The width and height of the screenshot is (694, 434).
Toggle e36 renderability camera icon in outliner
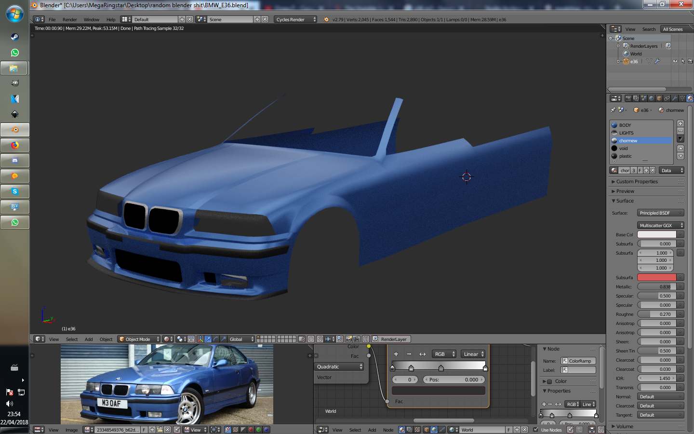pyautogui.click(x=690, y=61)
